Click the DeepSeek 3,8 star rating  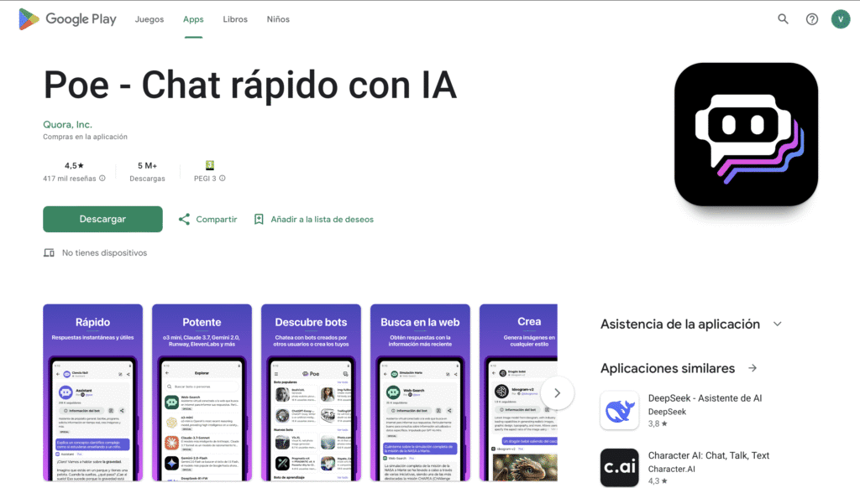(x=658, y=423)
